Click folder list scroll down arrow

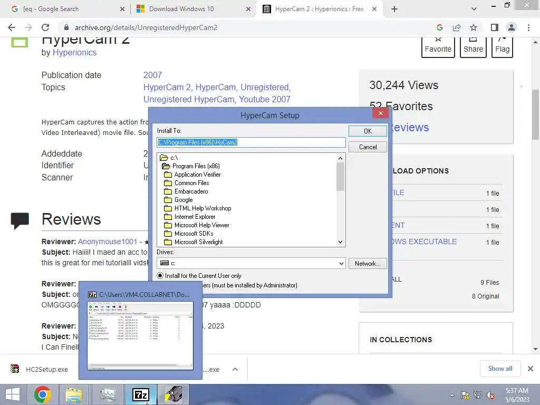click(340, 242)
